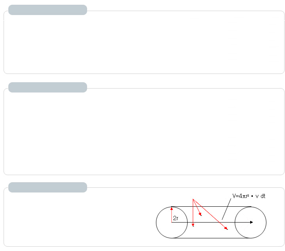Click the V=4πr² • v dt formula label

pyautogui.click(x=249, y=196)
